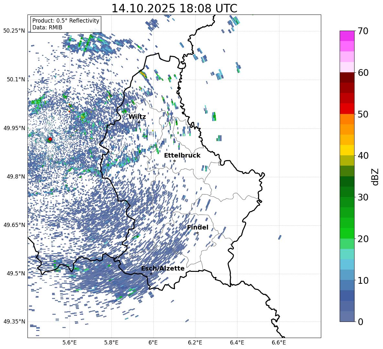Click the 49.5°N latitude label

(x=16, y=273)
